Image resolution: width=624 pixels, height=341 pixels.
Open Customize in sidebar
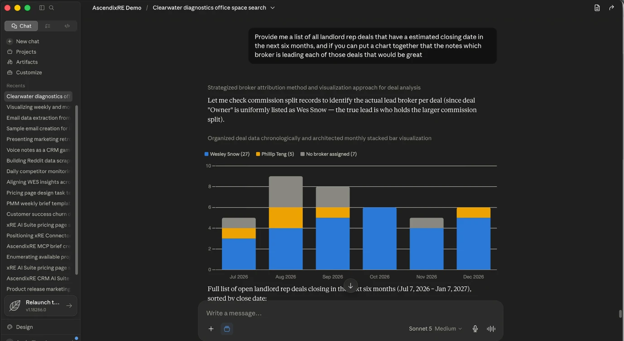29,72
